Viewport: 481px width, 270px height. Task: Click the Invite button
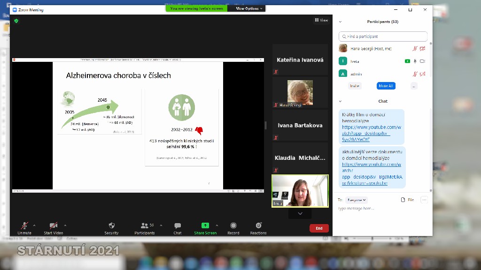click(355, 86)
